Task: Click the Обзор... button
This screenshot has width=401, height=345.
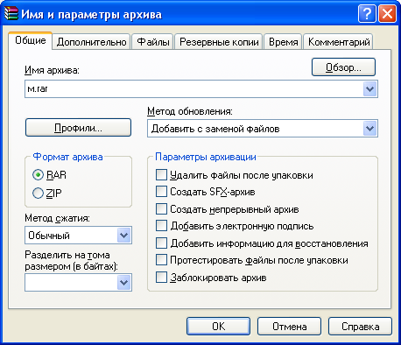Action: click(343, 67)
